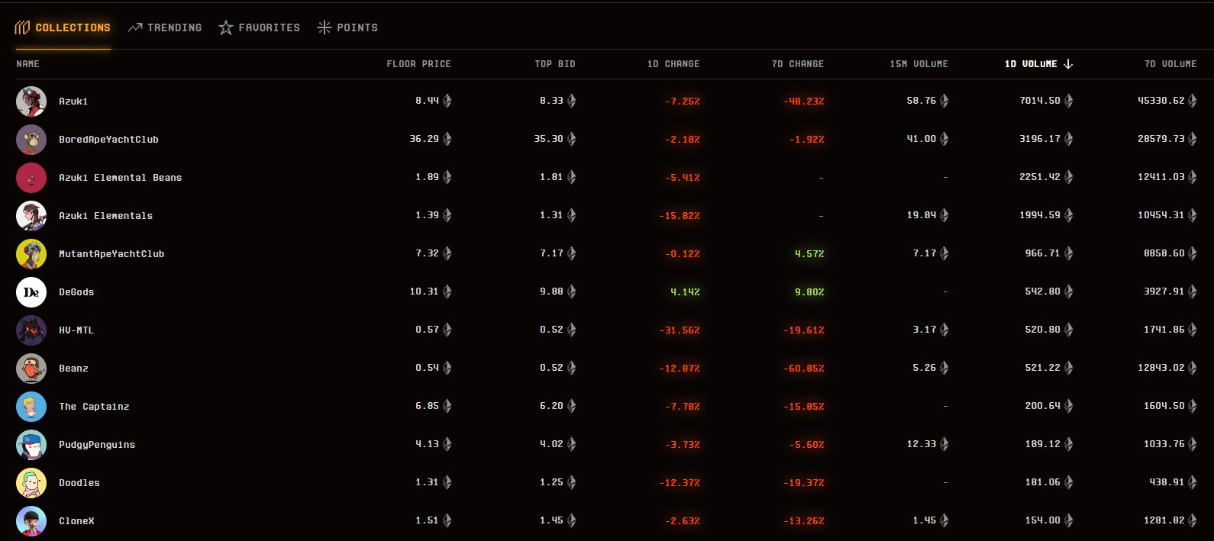This screenshot has width=1214, height=541.
Task: Click Azuki 1D volume 7014.50
Action: pyautogui.click(x=1040, y=101)
